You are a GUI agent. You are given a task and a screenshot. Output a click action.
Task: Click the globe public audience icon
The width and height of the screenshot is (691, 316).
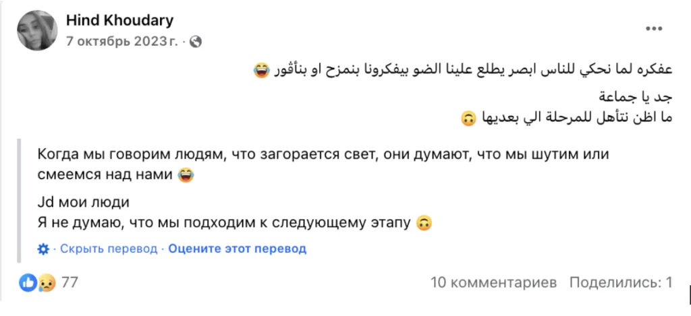[x=196, y=41]
